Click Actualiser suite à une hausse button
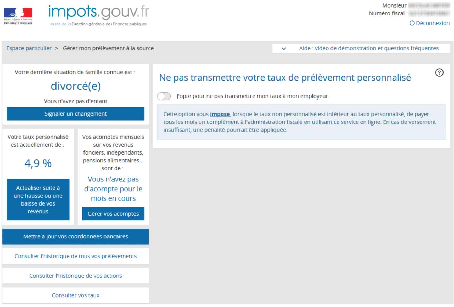 tap(38, 200)
